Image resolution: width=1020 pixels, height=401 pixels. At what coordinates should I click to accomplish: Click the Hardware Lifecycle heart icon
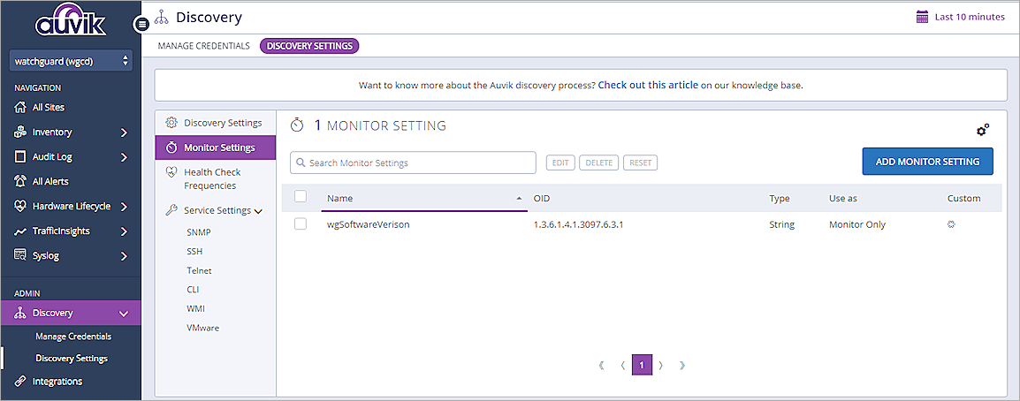[x=19, y=206]
